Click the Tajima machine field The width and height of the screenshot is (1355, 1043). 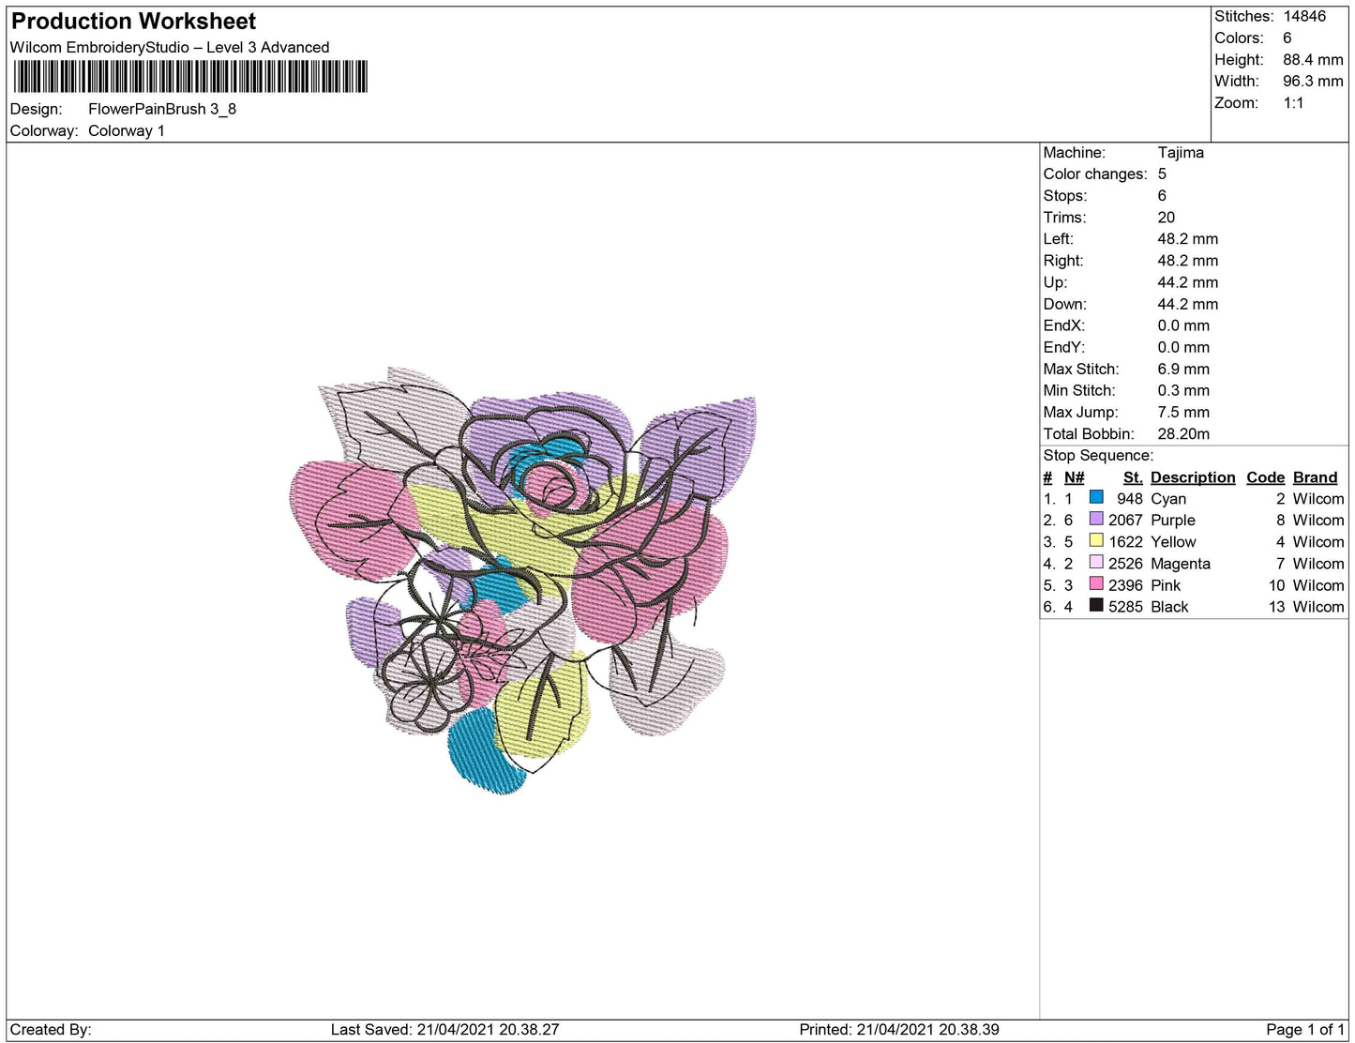click(1183, 152)
